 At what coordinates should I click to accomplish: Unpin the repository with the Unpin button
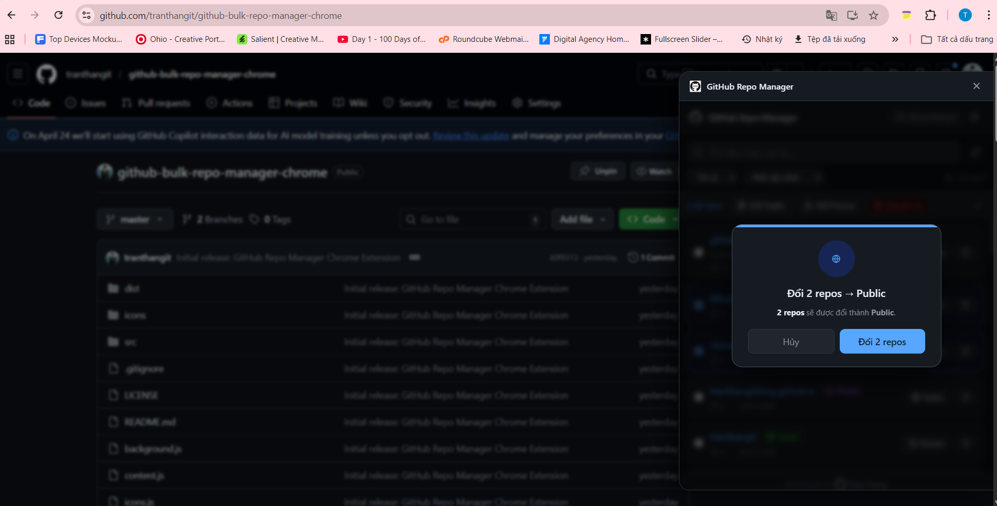pos(598,171)
